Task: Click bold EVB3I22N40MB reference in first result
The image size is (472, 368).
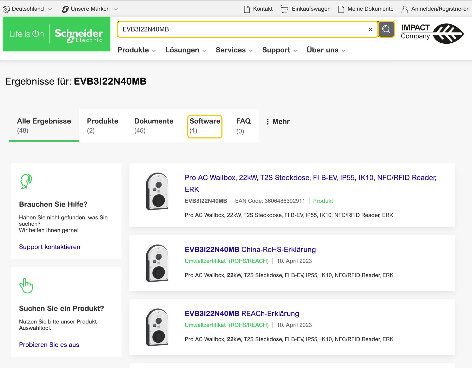Action: tap(206, 201)
